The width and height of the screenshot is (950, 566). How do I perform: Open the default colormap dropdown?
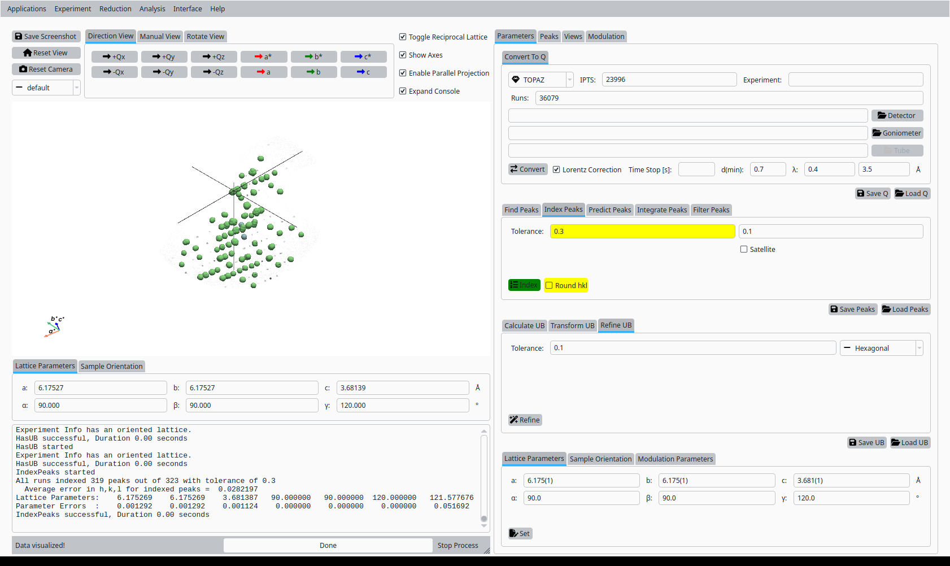(46, 88)
